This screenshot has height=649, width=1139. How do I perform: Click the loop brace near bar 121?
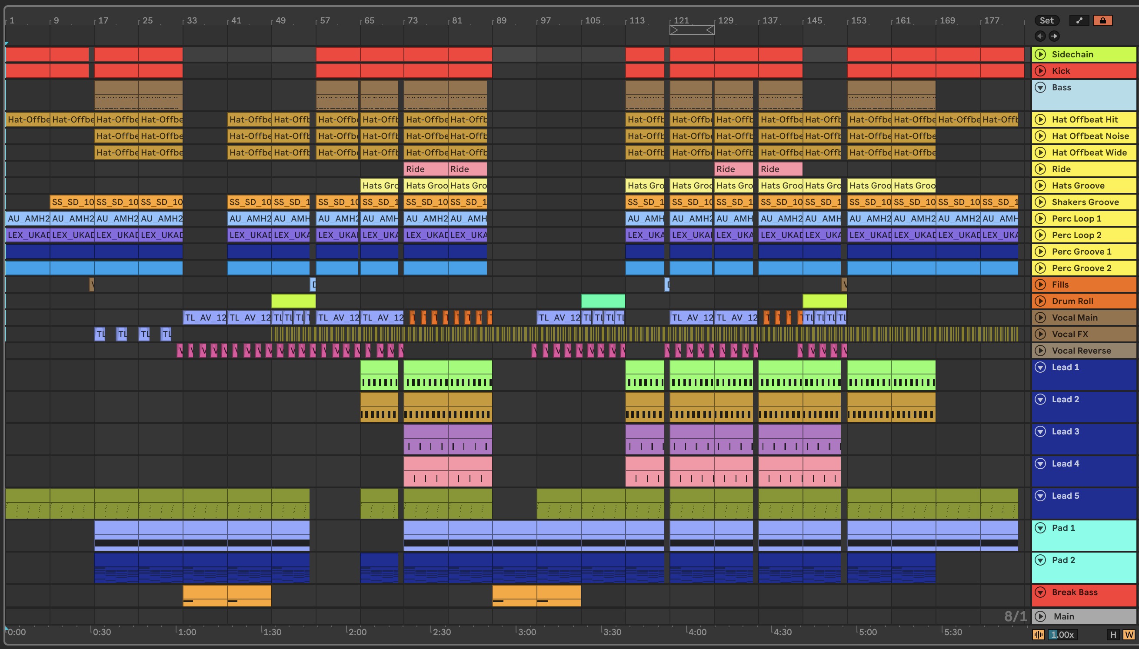(x=692, y=30)
